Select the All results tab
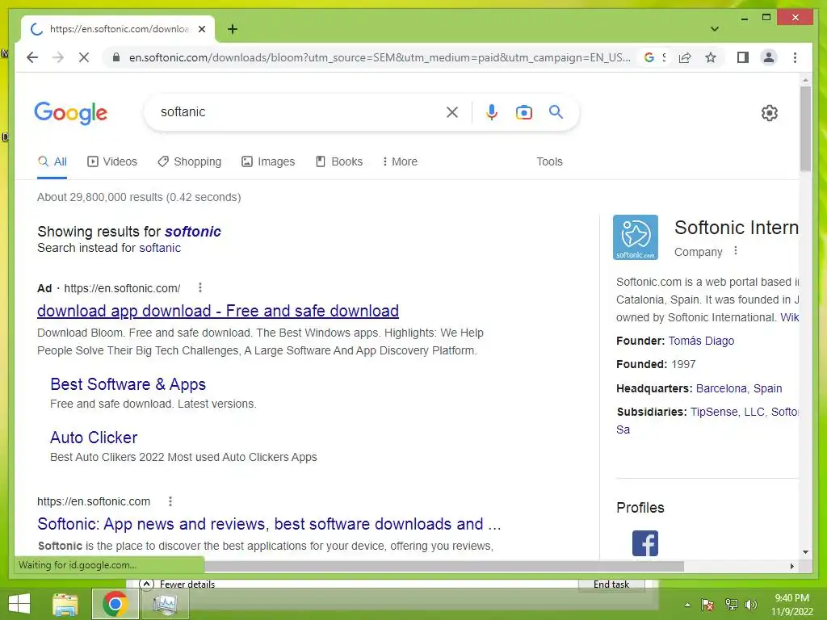The width and height of the screenshot is (827, 620). (x=52, y=161)
